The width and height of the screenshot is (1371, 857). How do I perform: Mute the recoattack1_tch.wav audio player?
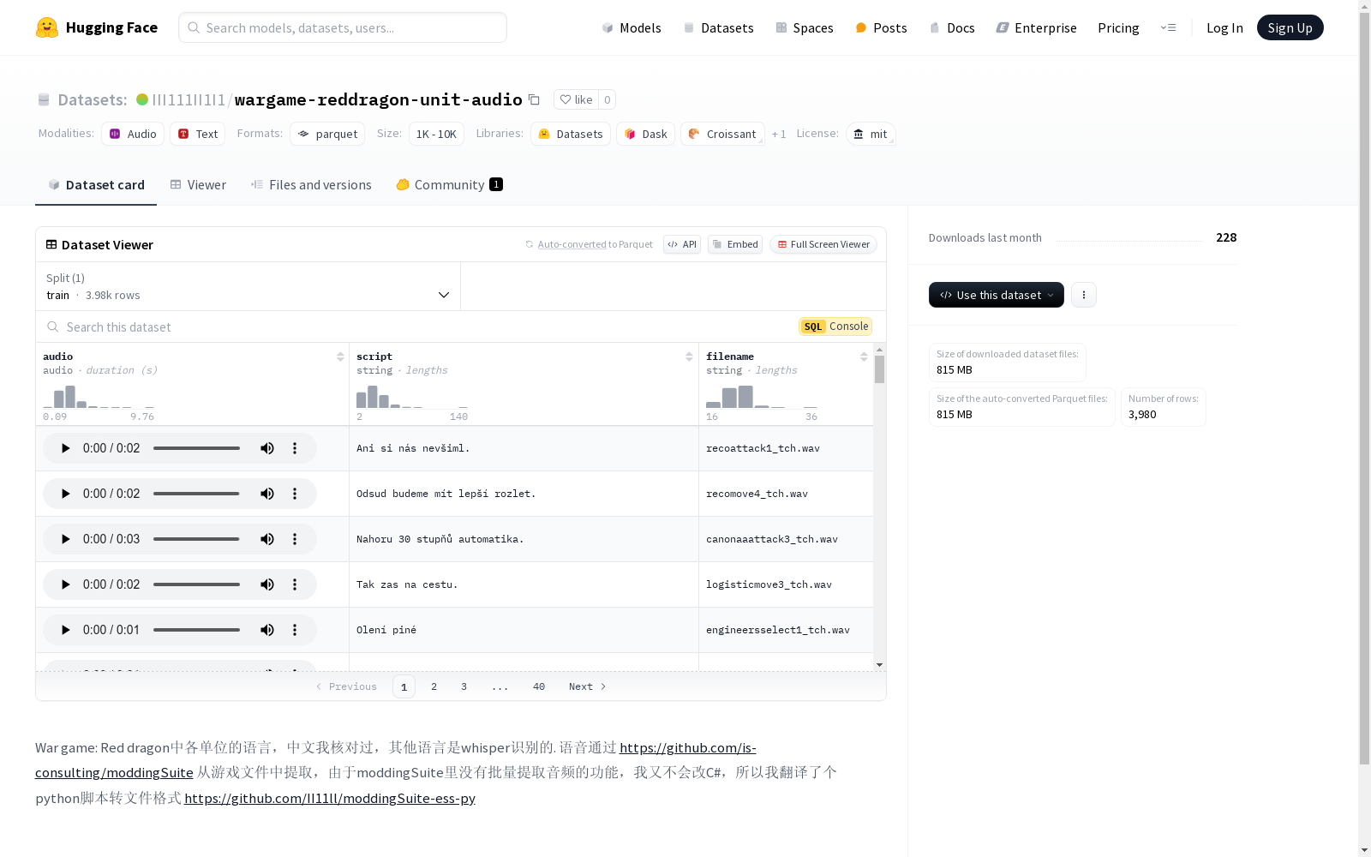coord(267,448)
